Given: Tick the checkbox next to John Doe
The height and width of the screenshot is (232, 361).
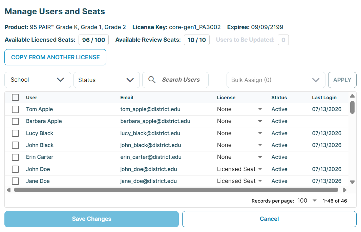Looking at the screenshot, I should click(x=16, y=169).
